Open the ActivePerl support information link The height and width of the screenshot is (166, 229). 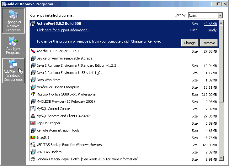point(63,30)
